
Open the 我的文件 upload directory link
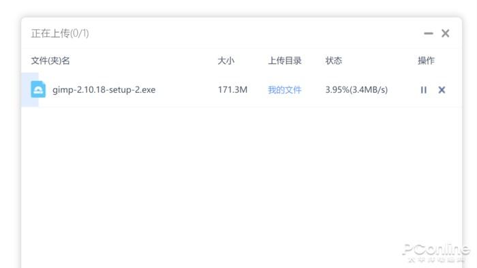pos(284,90)
